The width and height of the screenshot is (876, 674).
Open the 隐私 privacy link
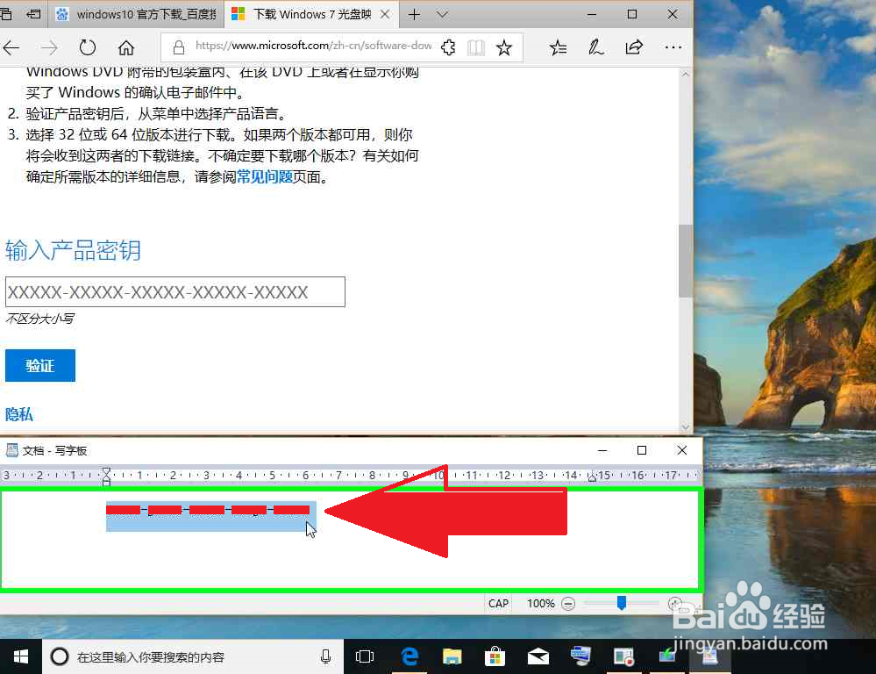[x=19, y=414]
